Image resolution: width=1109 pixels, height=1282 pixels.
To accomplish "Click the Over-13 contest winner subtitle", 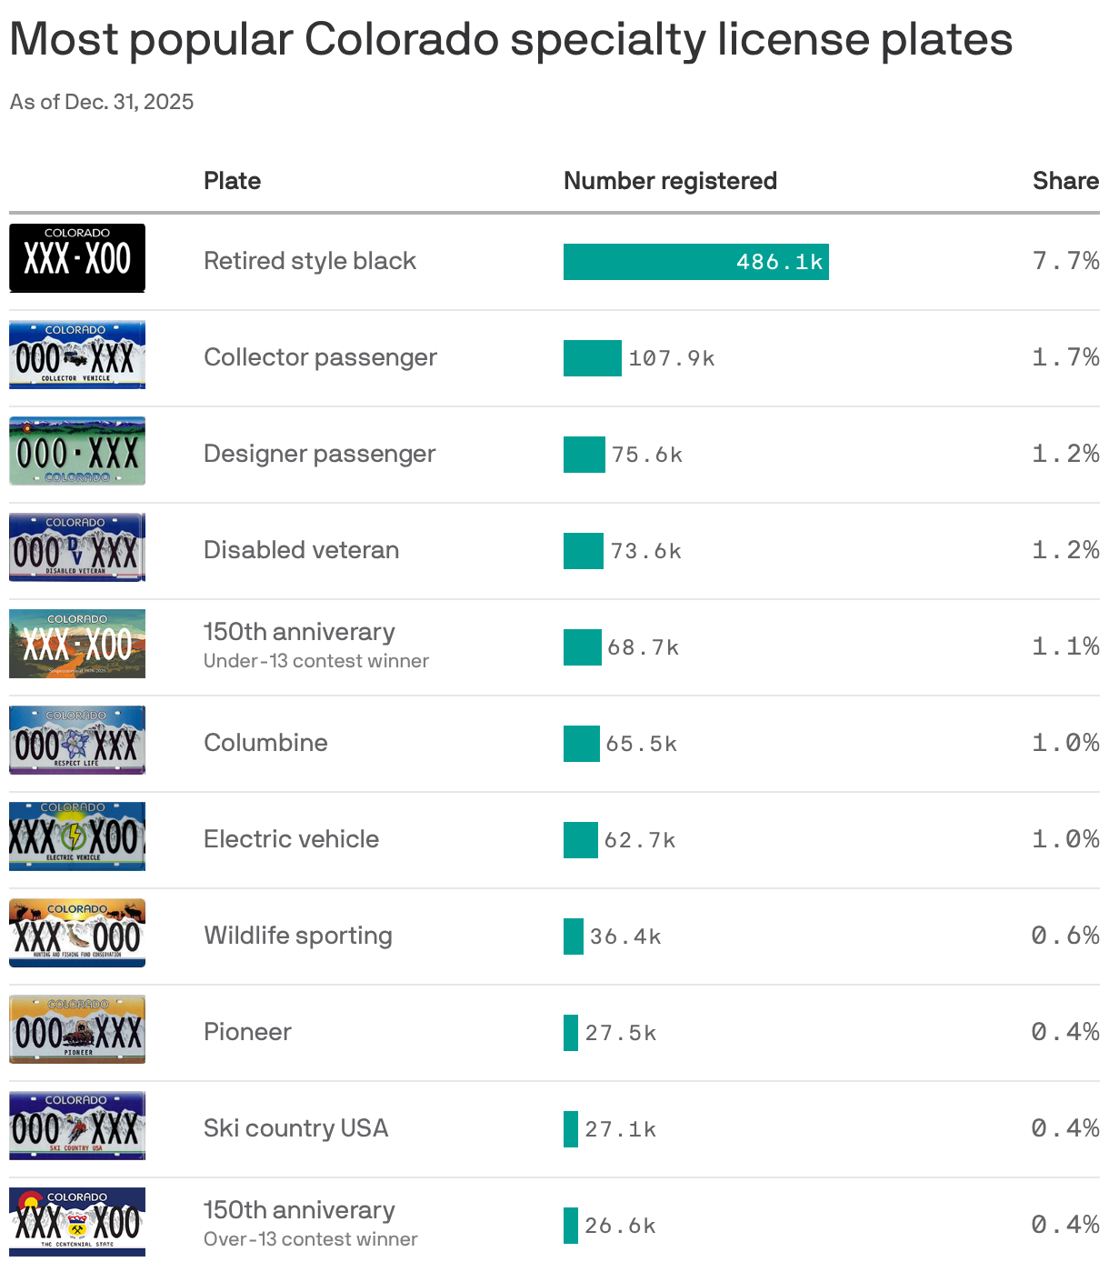I will pos(311,1239).
